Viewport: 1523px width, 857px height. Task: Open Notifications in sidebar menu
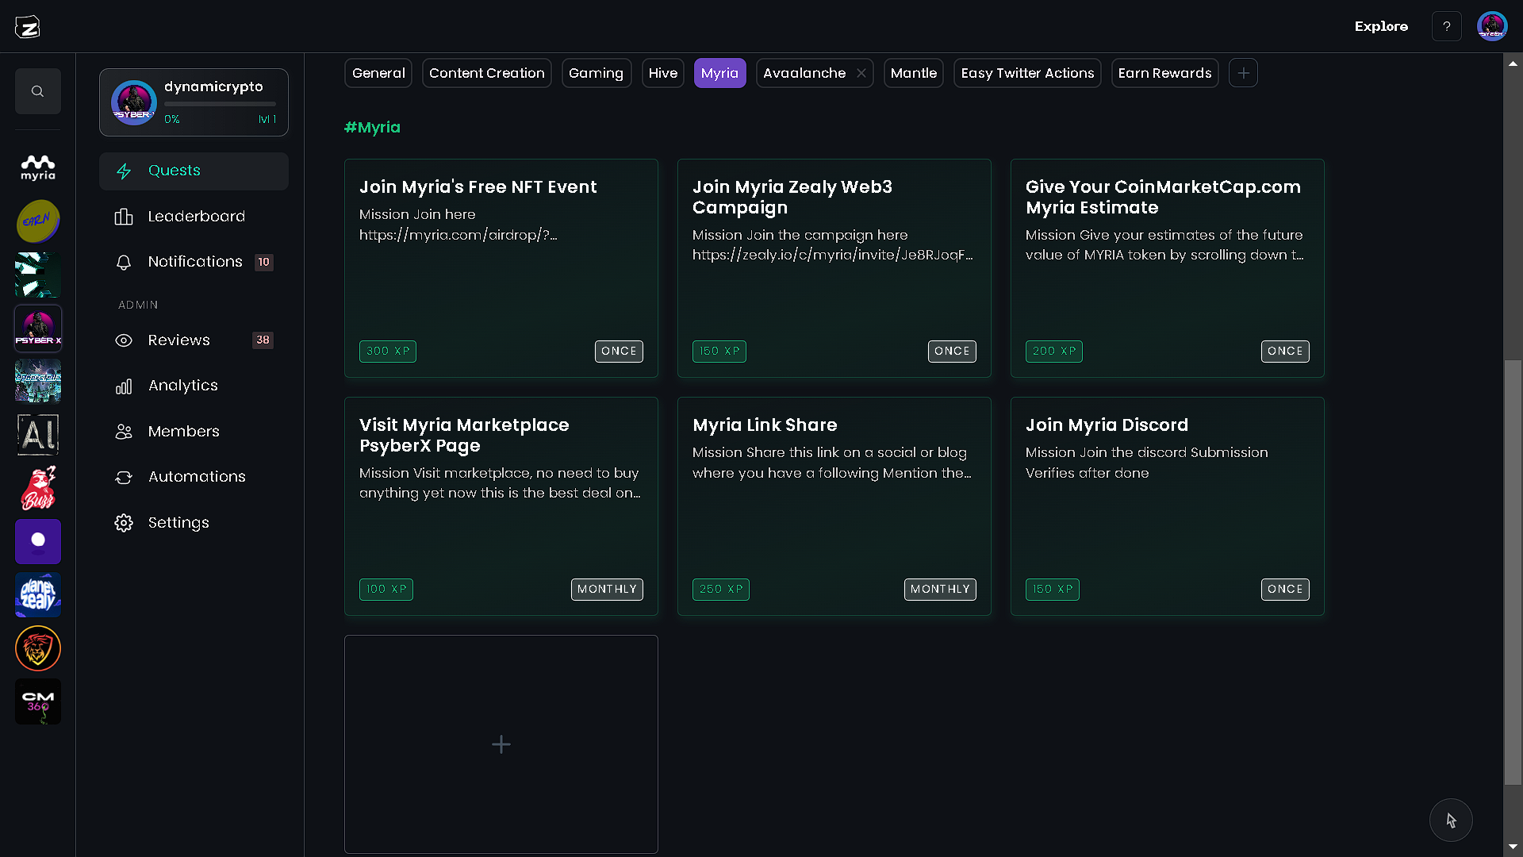(194, 262)
